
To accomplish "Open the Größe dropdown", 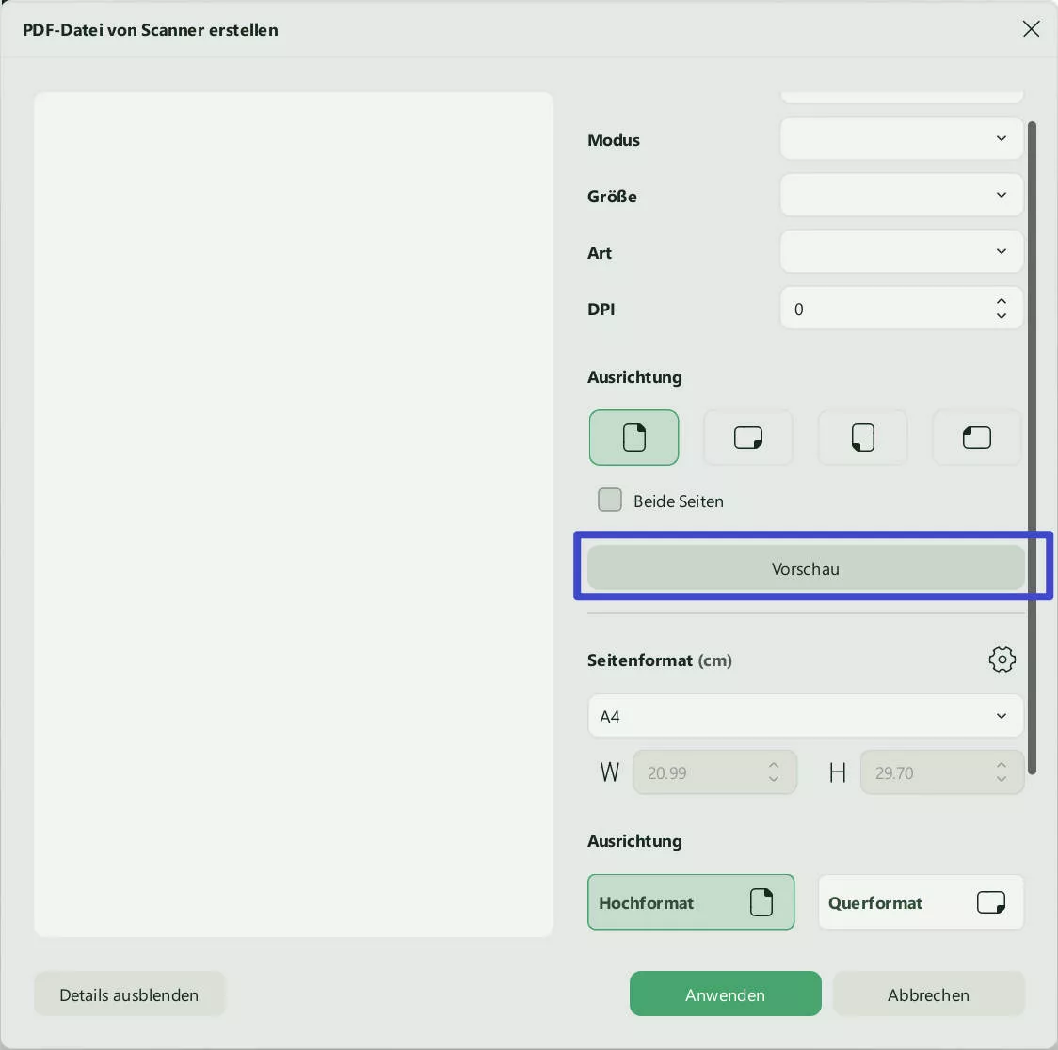I will (x=902, y=196).
